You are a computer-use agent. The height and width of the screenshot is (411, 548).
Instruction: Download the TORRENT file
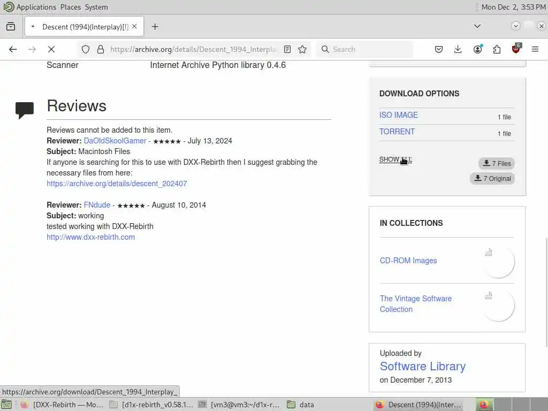click(397, 132)
